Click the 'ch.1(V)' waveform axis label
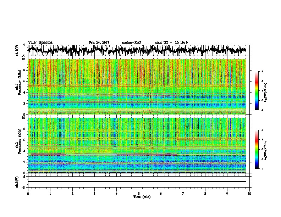This screenshot has width=281, height=217. click(x=17, y=50)
